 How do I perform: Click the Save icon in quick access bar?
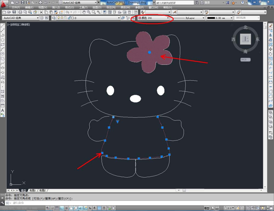[x=22, y=2]
